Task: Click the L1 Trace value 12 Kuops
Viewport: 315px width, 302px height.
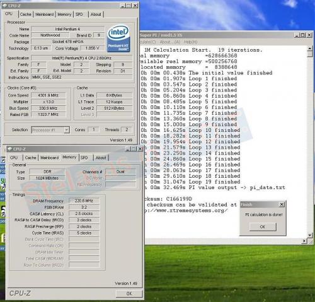Action: point(114,102)
